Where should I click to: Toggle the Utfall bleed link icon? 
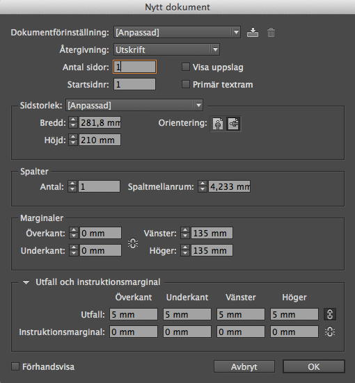[x=330, y=314]
